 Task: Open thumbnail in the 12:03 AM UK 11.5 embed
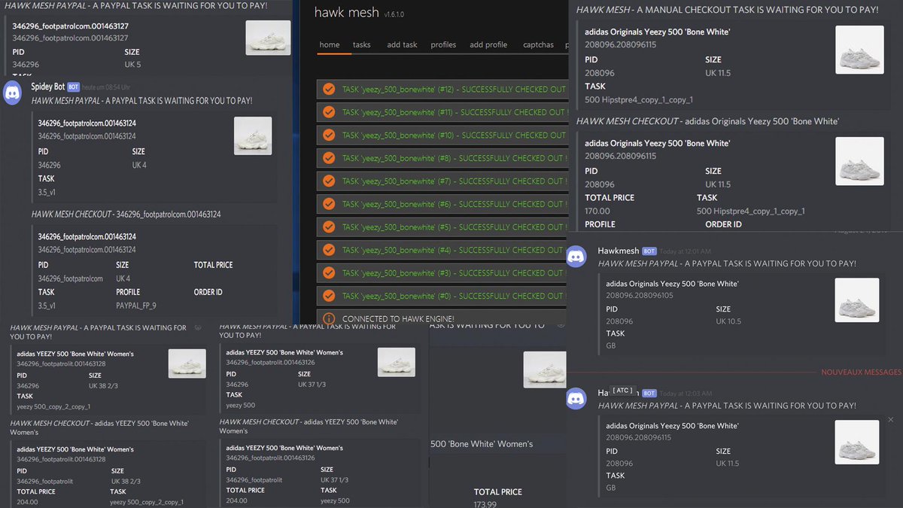coord(857,443)
